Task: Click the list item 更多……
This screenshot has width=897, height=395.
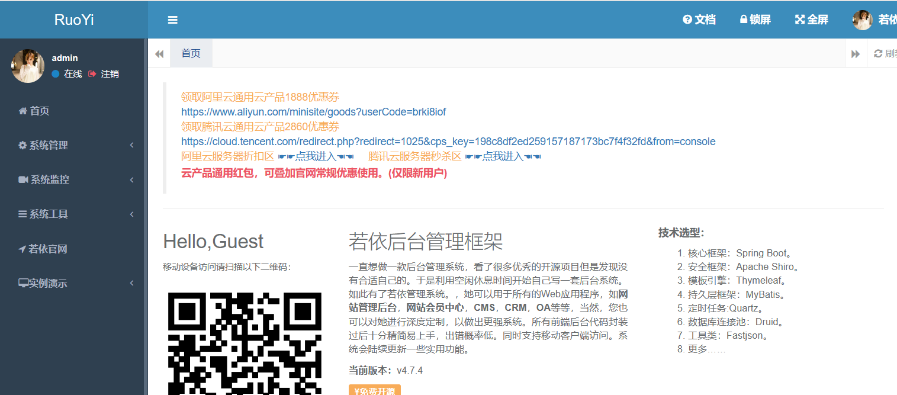Action: click(707, 349)
